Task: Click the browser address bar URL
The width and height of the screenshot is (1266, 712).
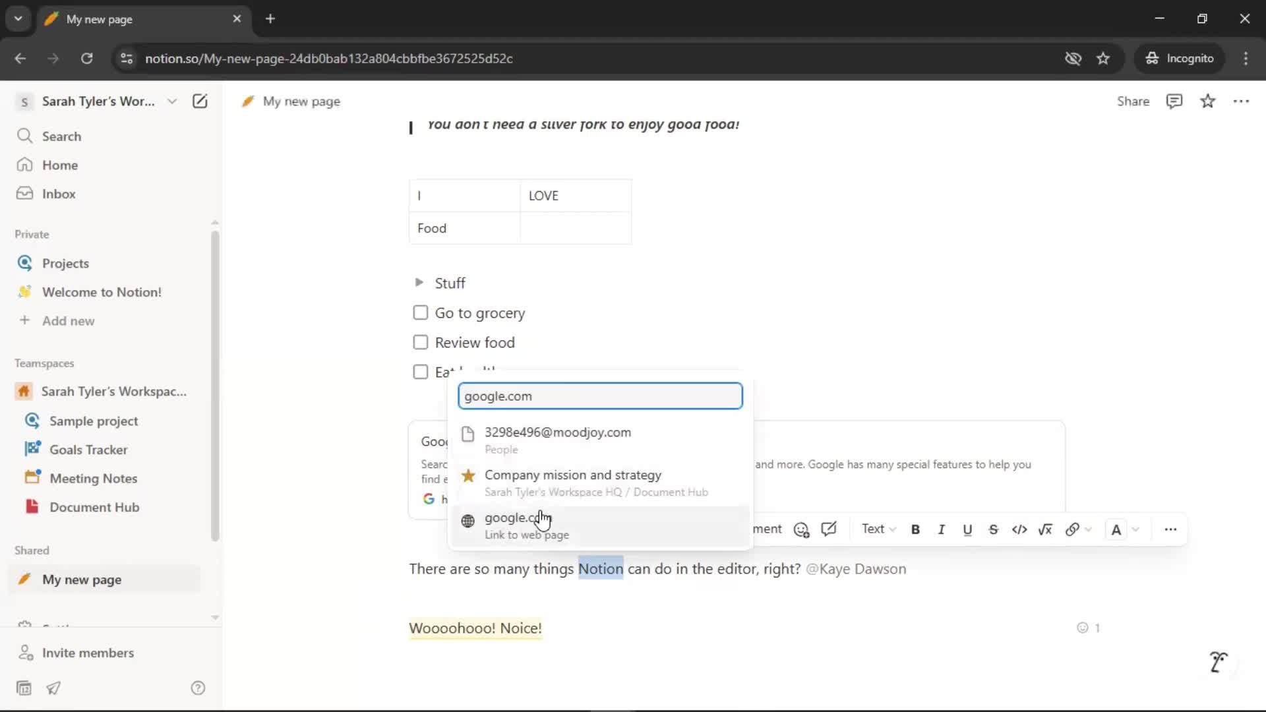Action: (x=328, y=58)
